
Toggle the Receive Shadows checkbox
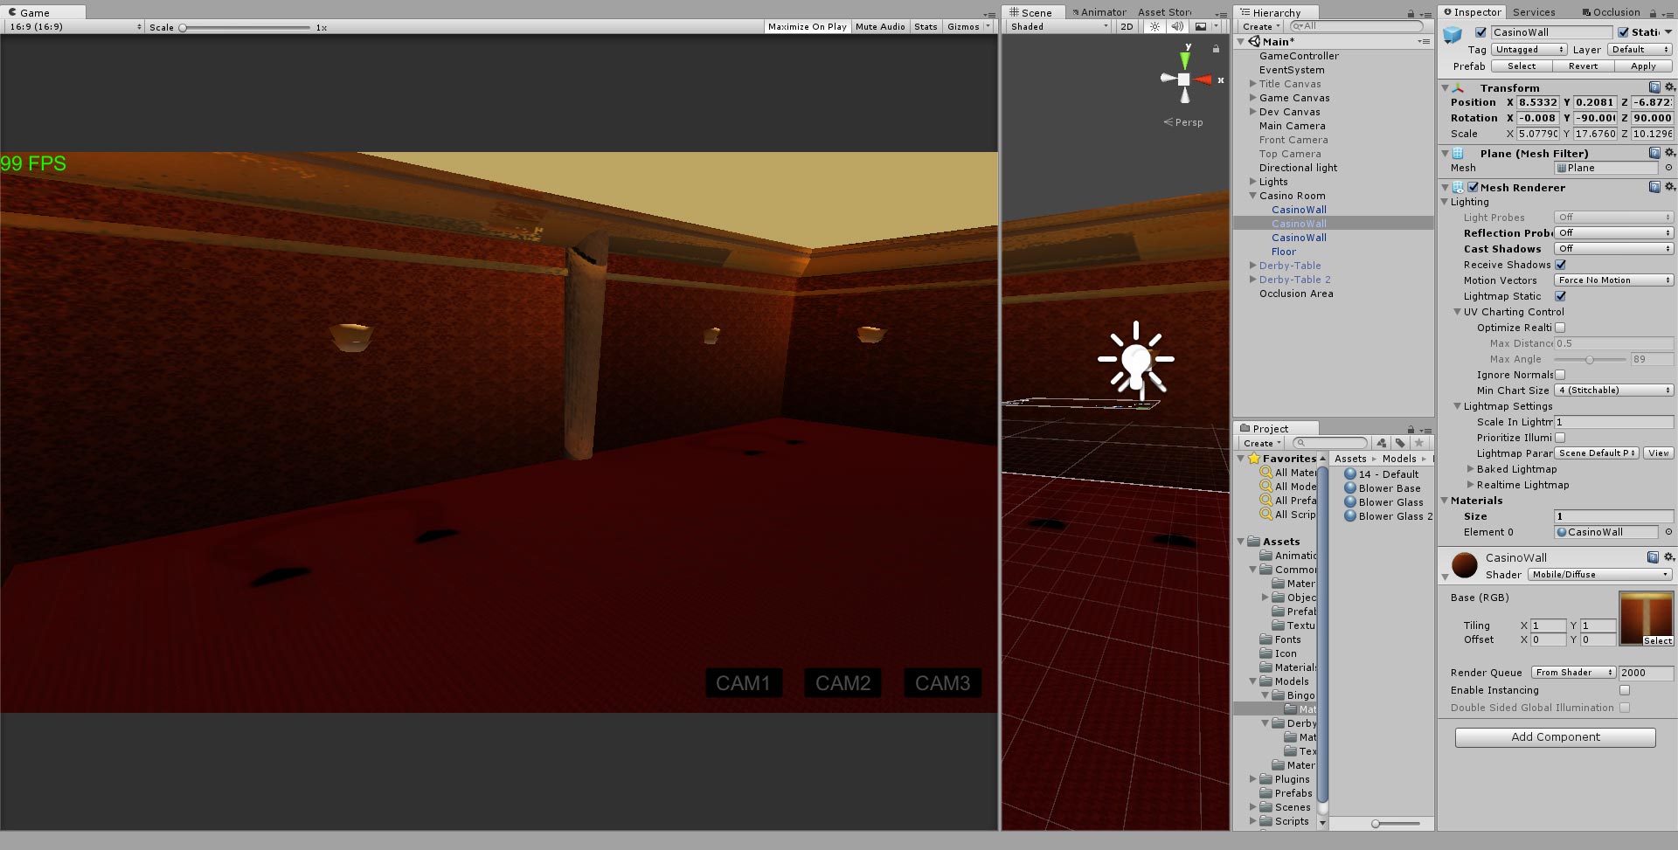point(1560,265)
